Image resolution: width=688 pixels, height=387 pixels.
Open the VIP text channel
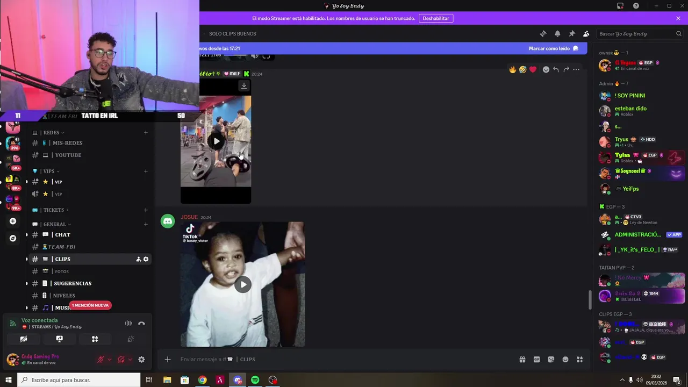[90, 182]
